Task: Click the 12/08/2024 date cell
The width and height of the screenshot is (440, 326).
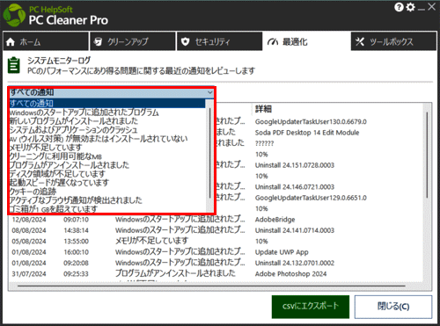Action: click(29, 220)
